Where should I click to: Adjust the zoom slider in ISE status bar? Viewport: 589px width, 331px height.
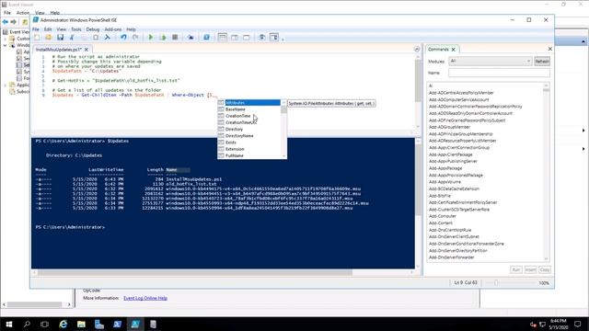[x=496, y=283]
